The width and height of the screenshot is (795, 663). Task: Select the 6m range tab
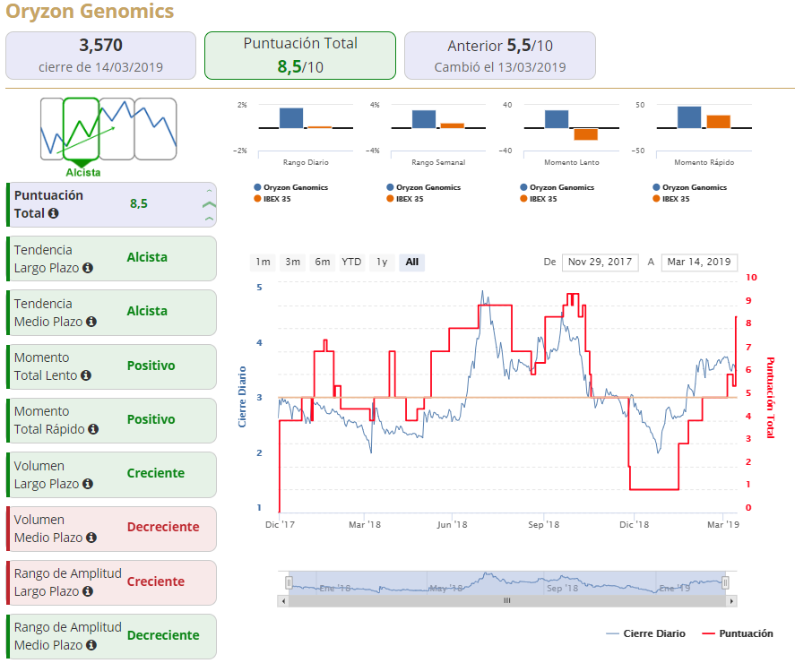click(323, 262)
